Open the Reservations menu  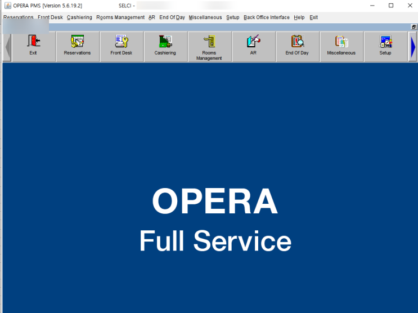point(18,17)
